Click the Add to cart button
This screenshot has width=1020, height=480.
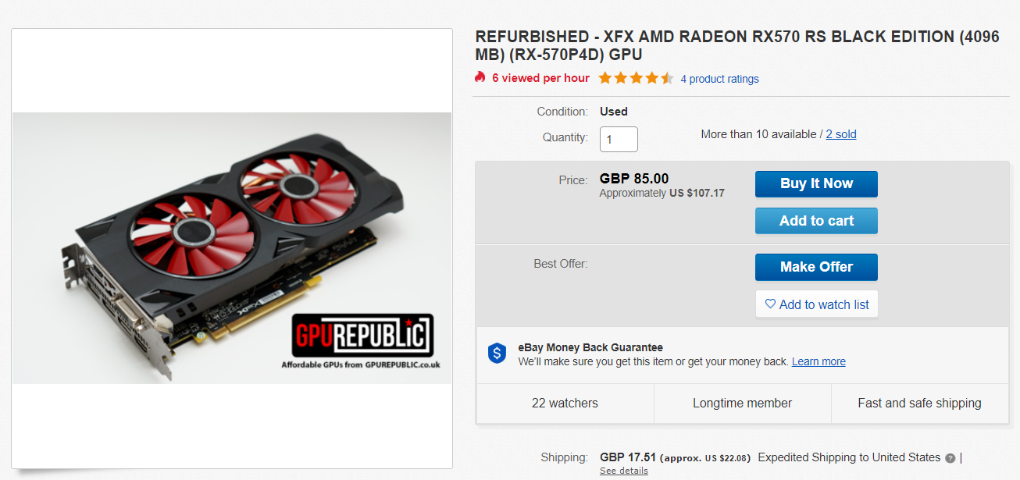pyautogui.click(x=816, y=221)
